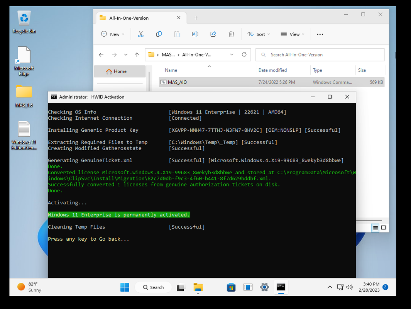Click the Windows Search box on taskbar

click(153, 287)
